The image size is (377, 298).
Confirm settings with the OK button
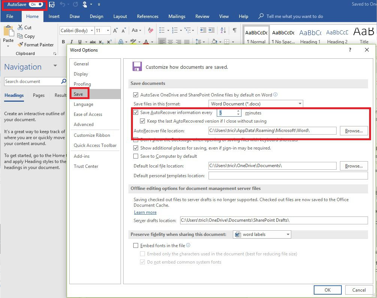pyautogui.click(x=327, y=290)
